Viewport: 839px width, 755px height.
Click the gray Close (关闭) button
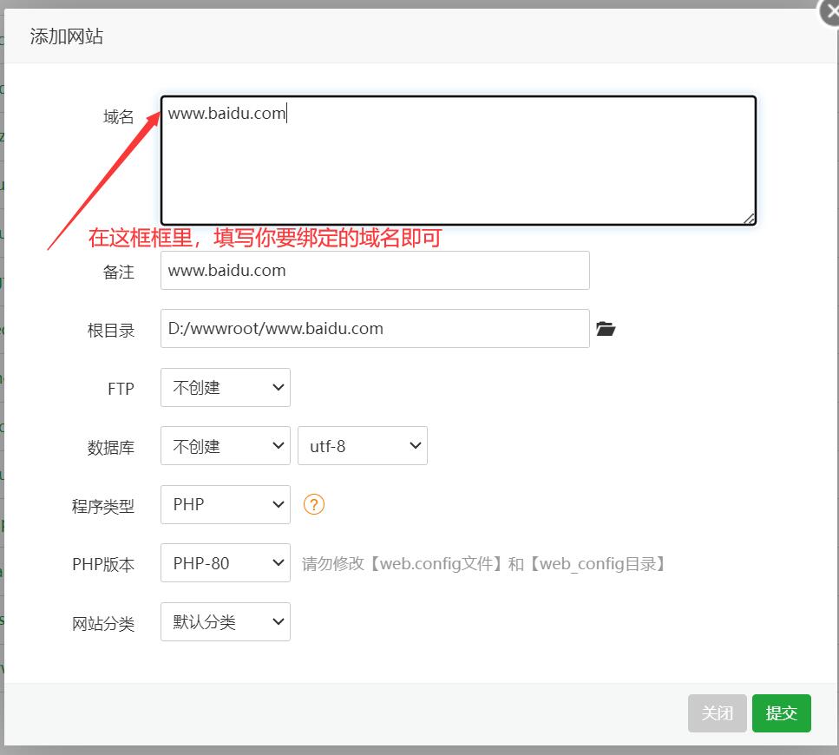click(717, 713)
